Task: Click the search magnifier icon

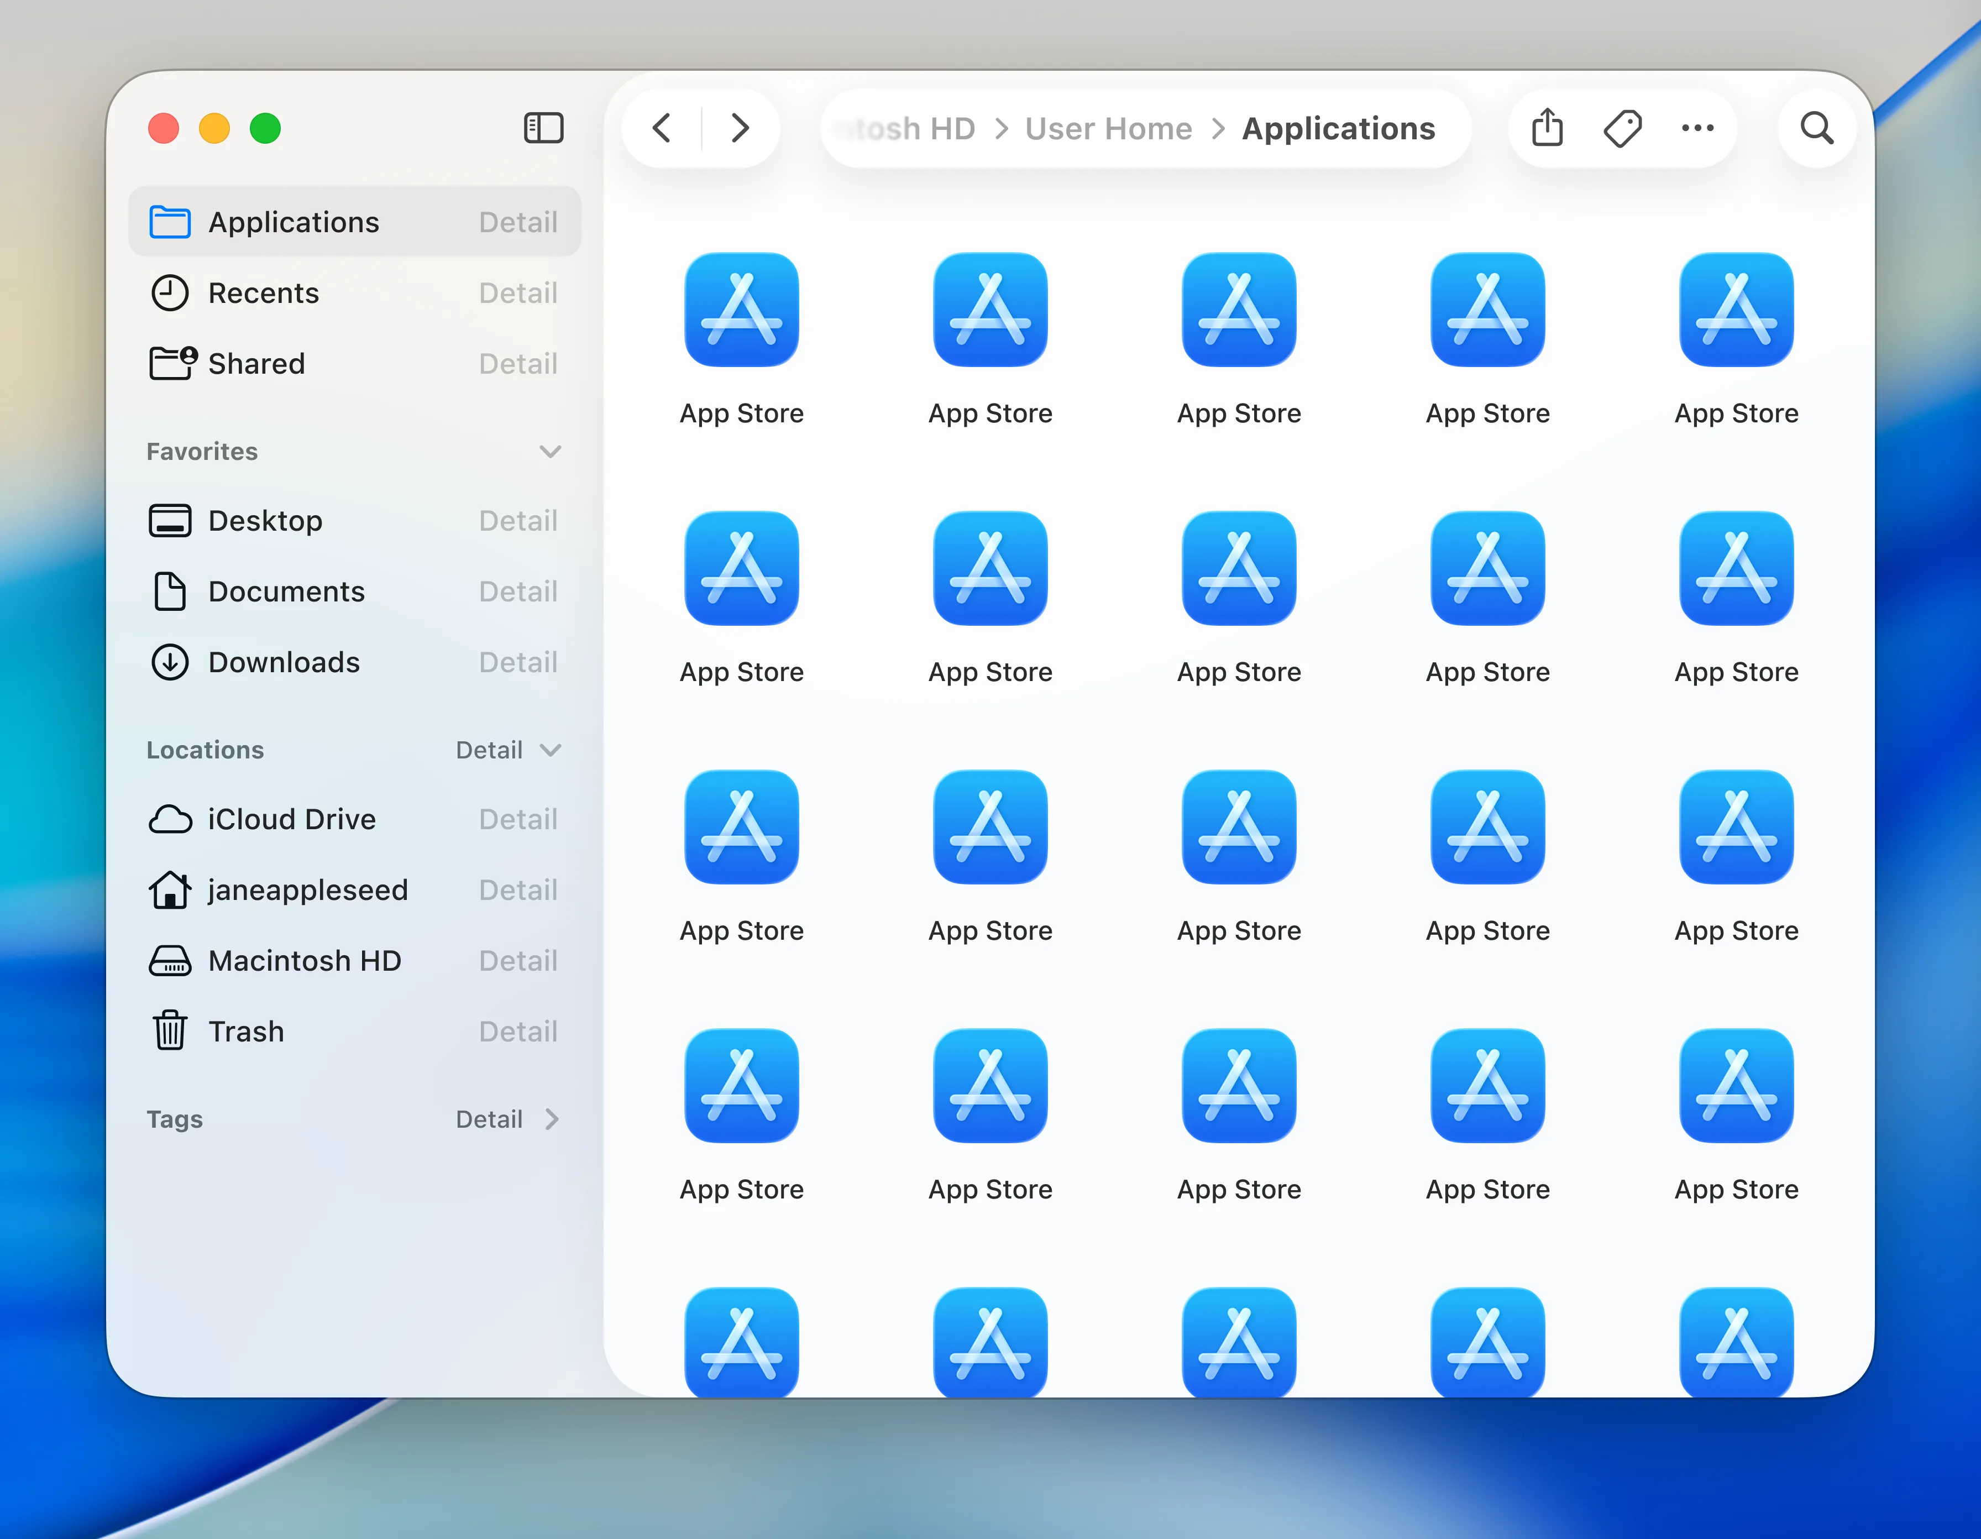Action: (1817, 128)
